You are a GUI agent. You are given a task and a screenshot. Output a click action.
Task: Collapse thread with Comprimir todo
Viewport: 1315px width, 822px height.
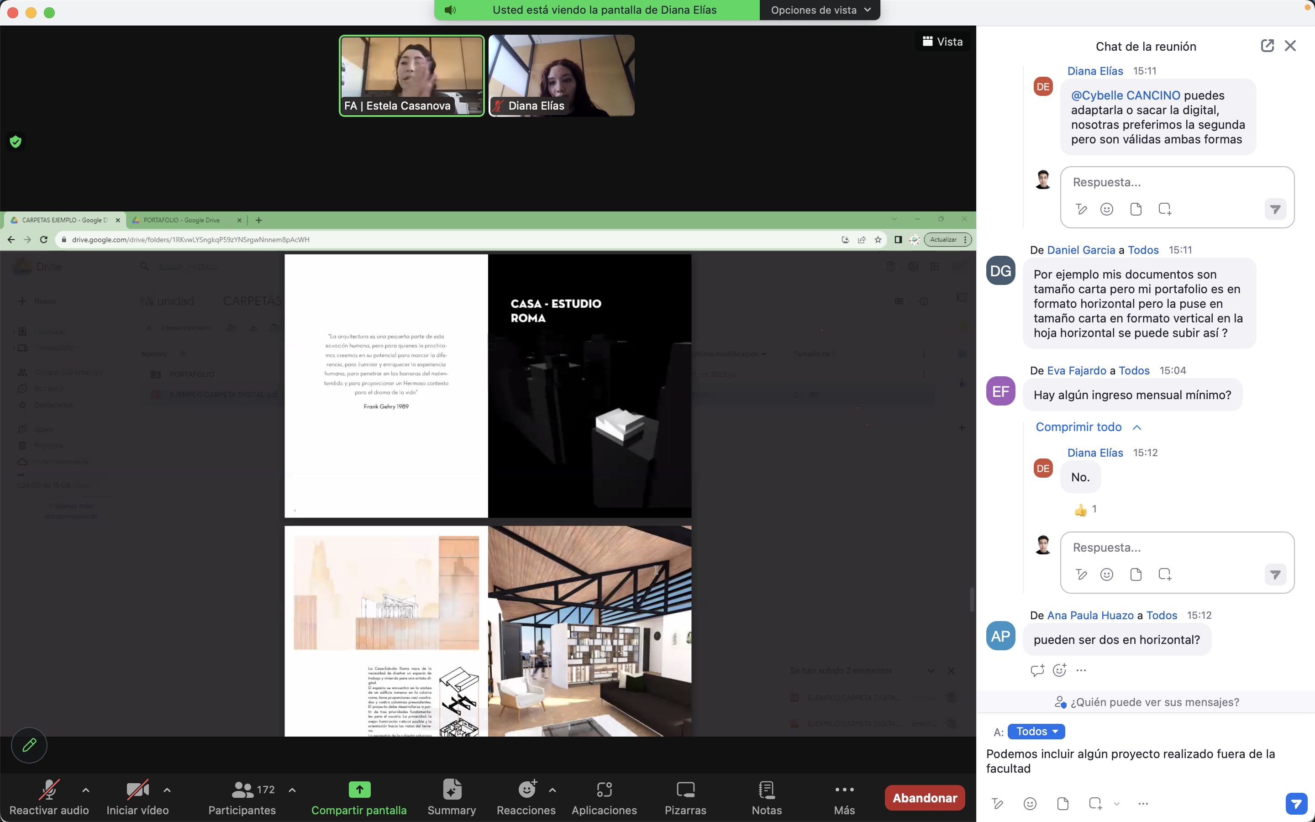coord(1078,427)
